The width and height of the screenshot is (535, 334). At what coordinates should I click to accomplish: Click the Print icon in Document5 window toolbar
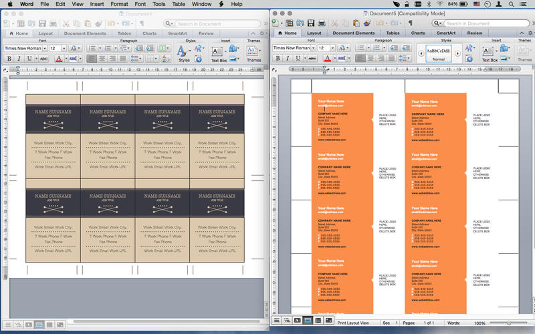pyautogui.click(x=322, y=23)
